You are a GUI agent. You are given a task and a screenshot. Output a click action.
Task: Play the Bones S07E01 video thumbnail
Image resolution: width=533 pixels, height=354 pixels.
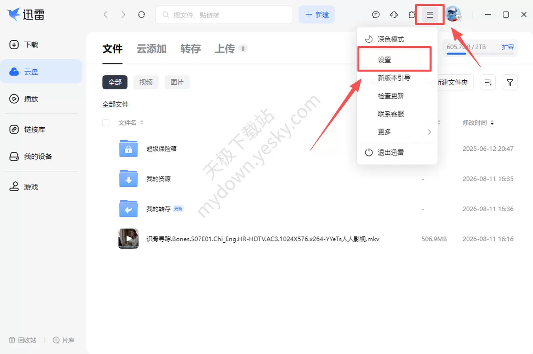click(128, 239)
